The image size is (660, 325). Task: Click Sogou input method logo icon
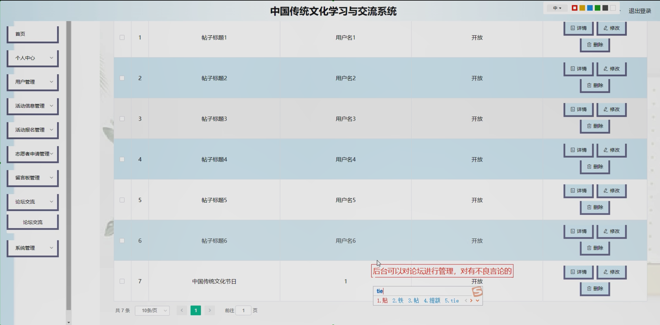point(477,291)
